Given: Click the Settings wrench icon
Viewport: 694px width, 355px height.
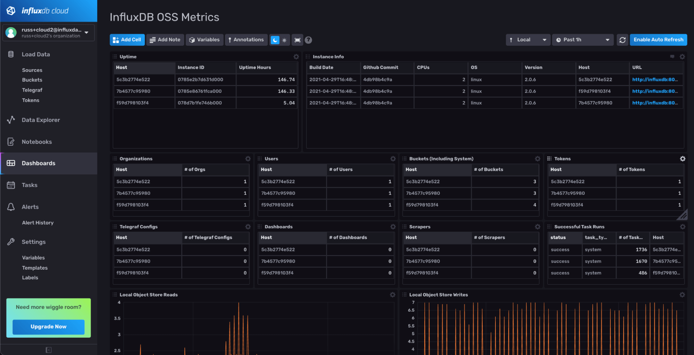Looking at the screenshot, I should tap(11, 242).
